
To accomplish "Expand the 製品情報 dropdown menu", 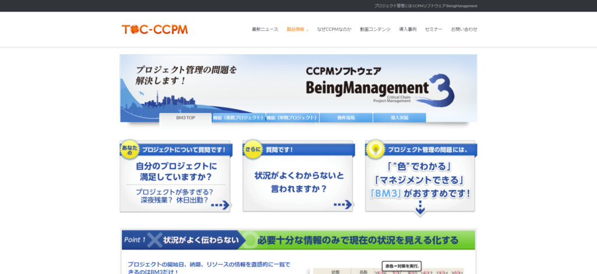I will coord(298,29).
